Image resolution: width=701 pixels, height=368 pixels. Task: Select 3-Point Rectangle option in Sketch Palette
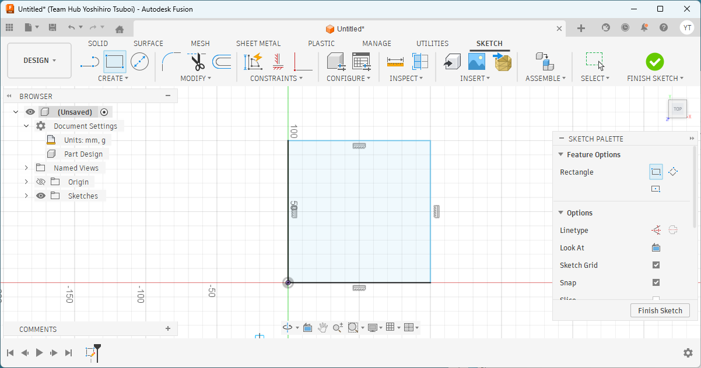(673, 172)
